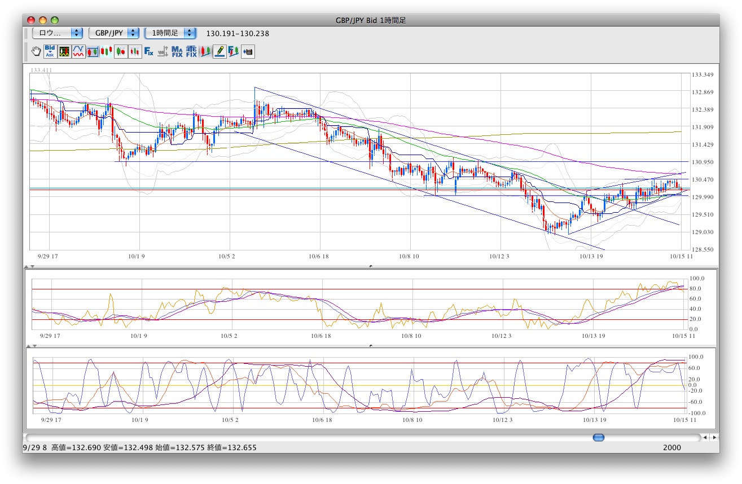
Task: Click the 終値=132.655 status value
Action: tap(231, 448)
